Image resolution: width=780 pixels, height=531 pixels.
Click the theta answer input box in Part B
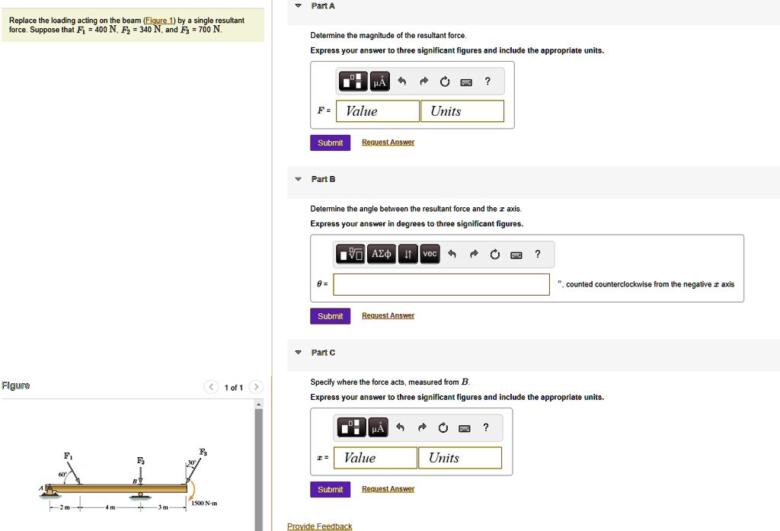pos(442,284)
